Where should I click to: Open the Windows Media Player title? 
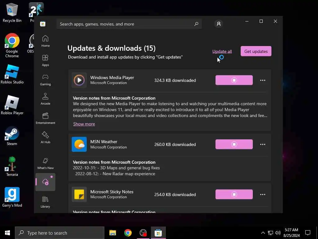tap(112, 77)
